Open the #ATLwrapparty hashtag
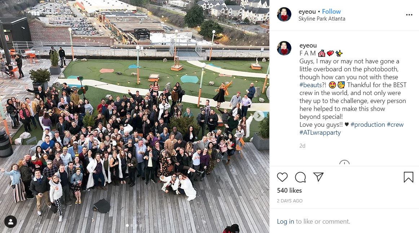This screenshot has height=233, width=419. coord(320,133)
